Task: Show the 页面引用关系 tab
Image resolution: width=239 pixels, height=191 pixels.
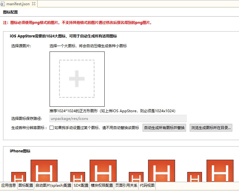Action: (126, 185)
